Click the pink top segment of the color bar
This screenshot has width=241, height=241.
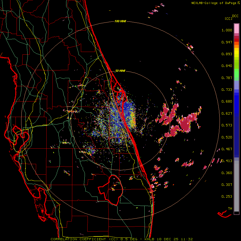click(236, 28)
